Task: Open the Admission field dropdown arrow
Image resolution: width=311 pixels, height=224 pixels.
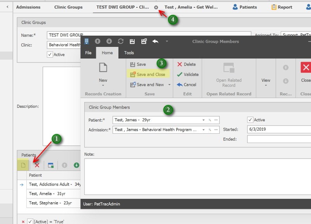Action: tap(203, 130)
